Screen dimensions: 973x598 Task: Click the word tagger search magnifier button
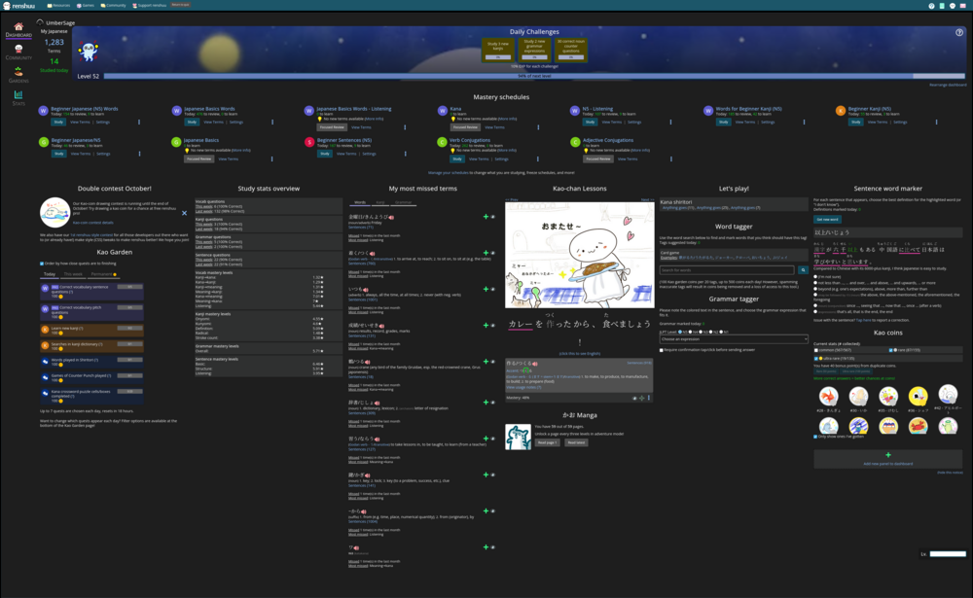(x=803, y=270)
